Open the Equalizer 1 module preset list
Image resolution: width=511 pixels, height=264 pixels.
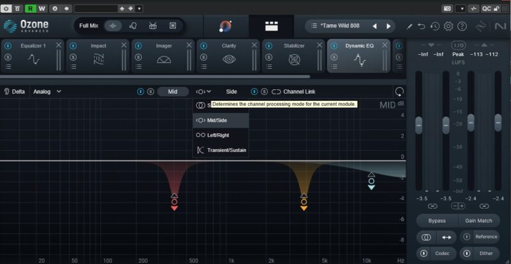8,67
